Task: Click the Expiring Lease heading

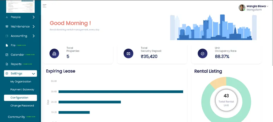Action: tap(61, 71)
